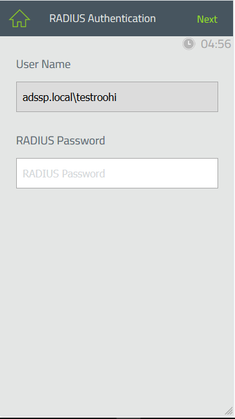Viewport: 235px width, 419px height.
Task: Click the resize grip in bottom corner
Action: (229, 411)
